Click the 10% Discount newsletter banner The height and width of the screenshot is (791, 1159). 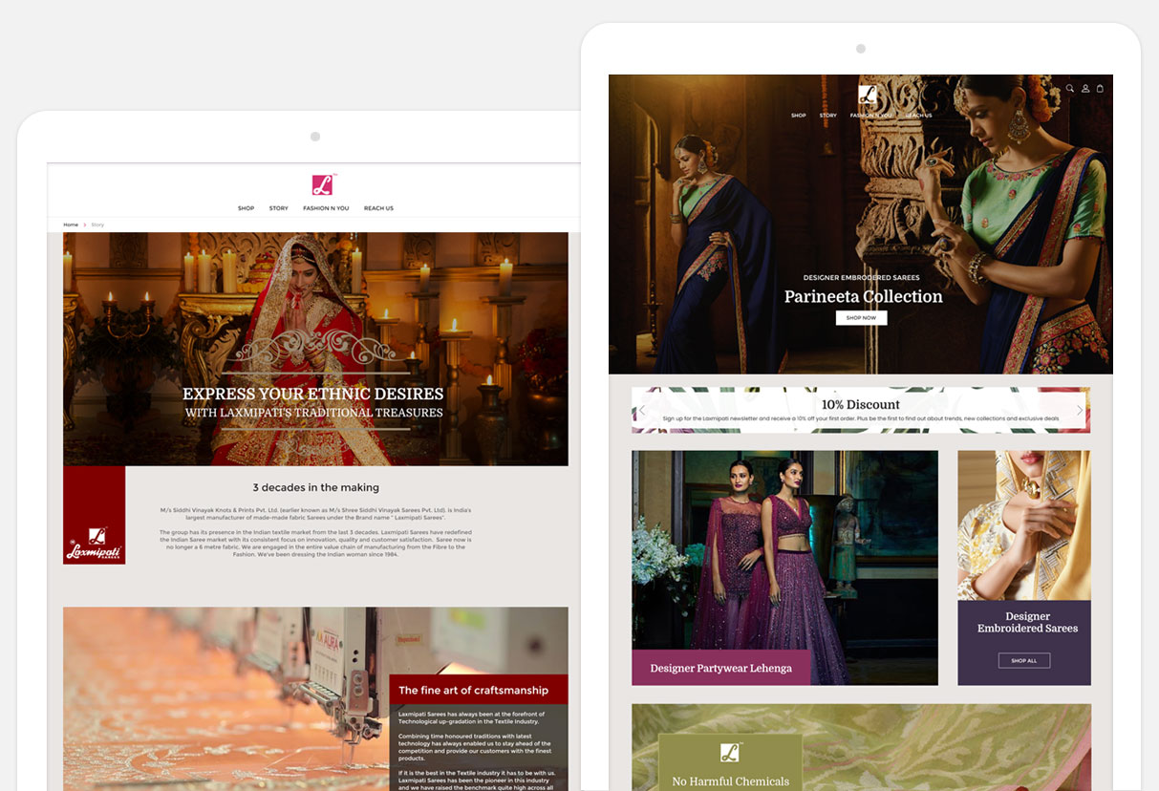pyautogui.click(x=861, y=406)
